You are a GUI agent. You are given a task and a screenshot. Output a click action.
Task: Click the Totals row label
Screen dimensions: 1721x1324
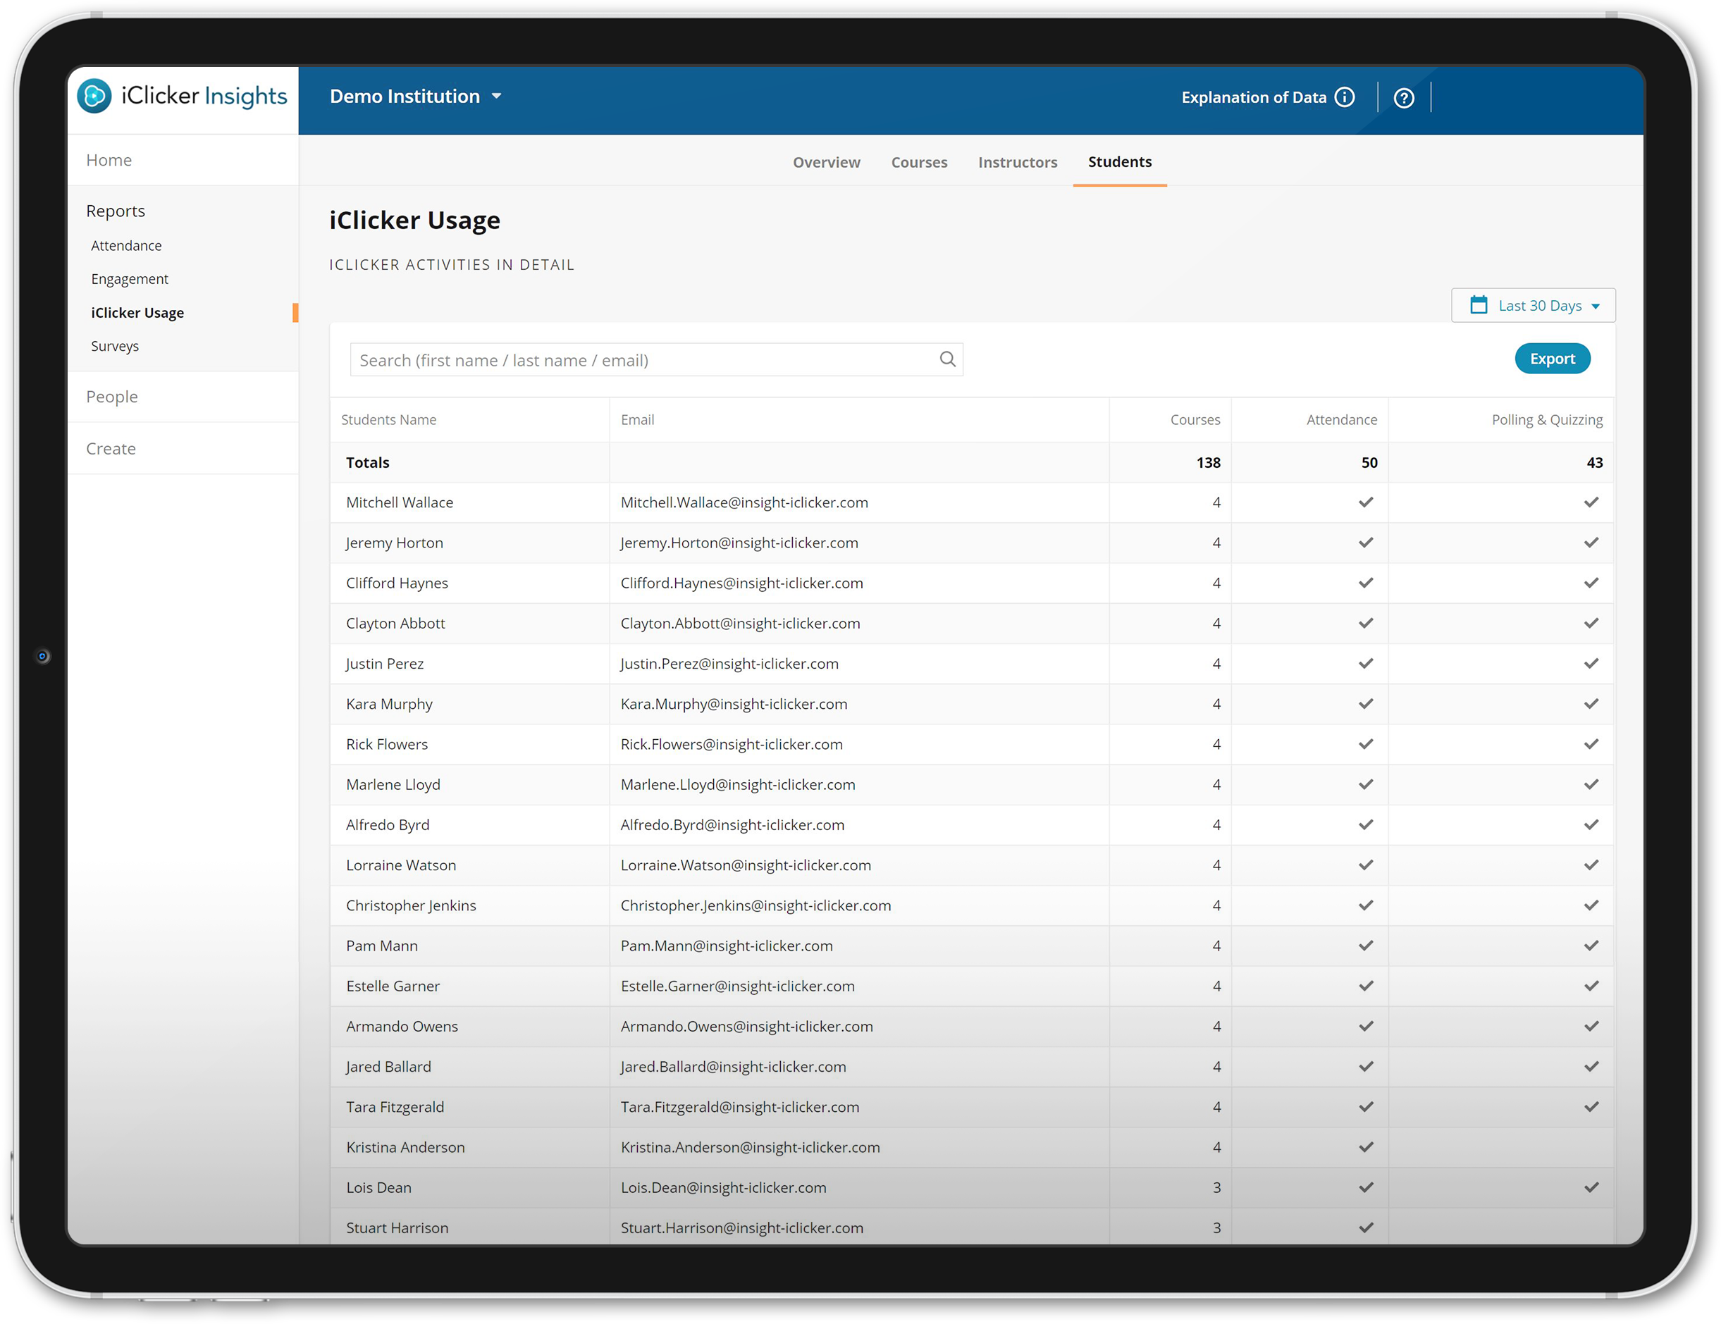pos(367,463)
